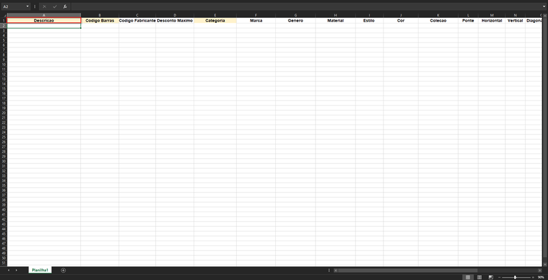Switch to Page Break Preview view

[490, 277]
